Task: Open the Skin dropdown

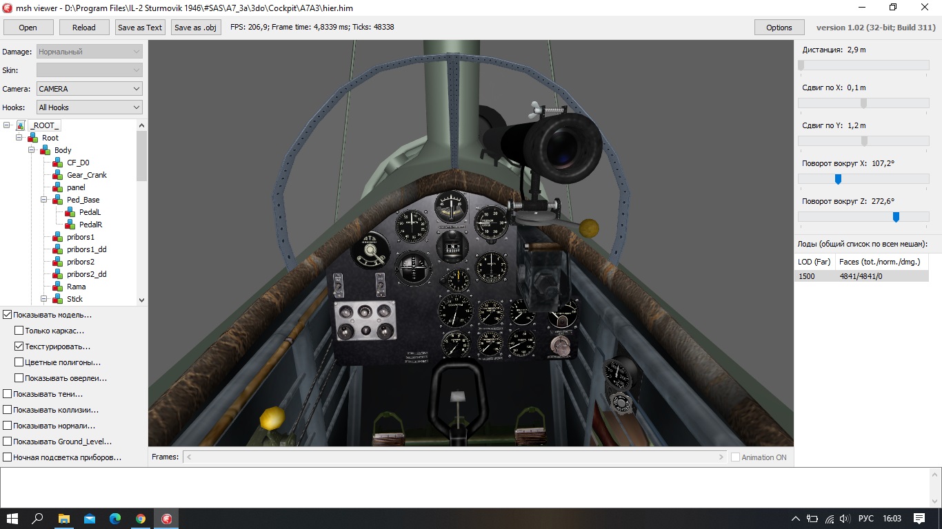Action: point(89,70)
